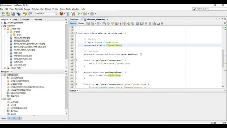227x128 pixels.
Task: Select getLoginTime() in the Navigator
Action: coord(16,84)
